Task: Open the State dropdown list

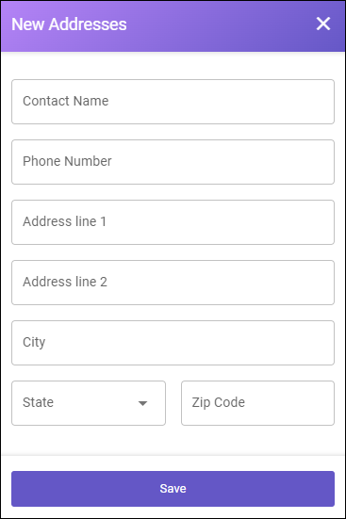Action: click(89, 403)
